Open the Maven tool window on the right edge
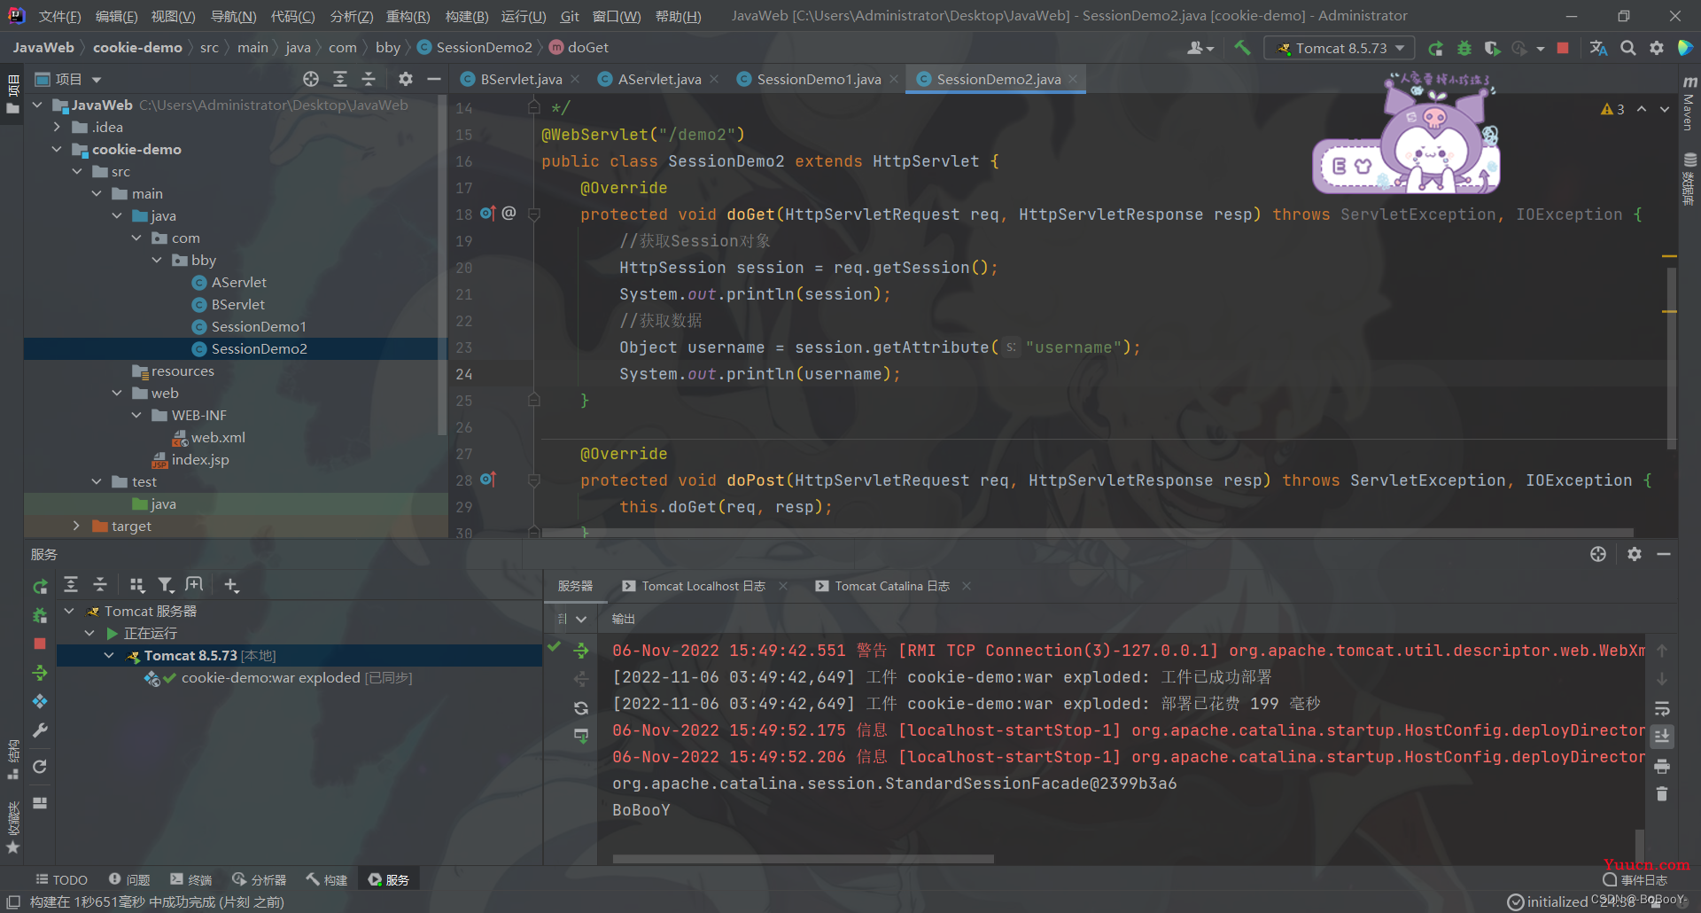This screenshot has height=913, width=1701. click(x=1689, y=103)
